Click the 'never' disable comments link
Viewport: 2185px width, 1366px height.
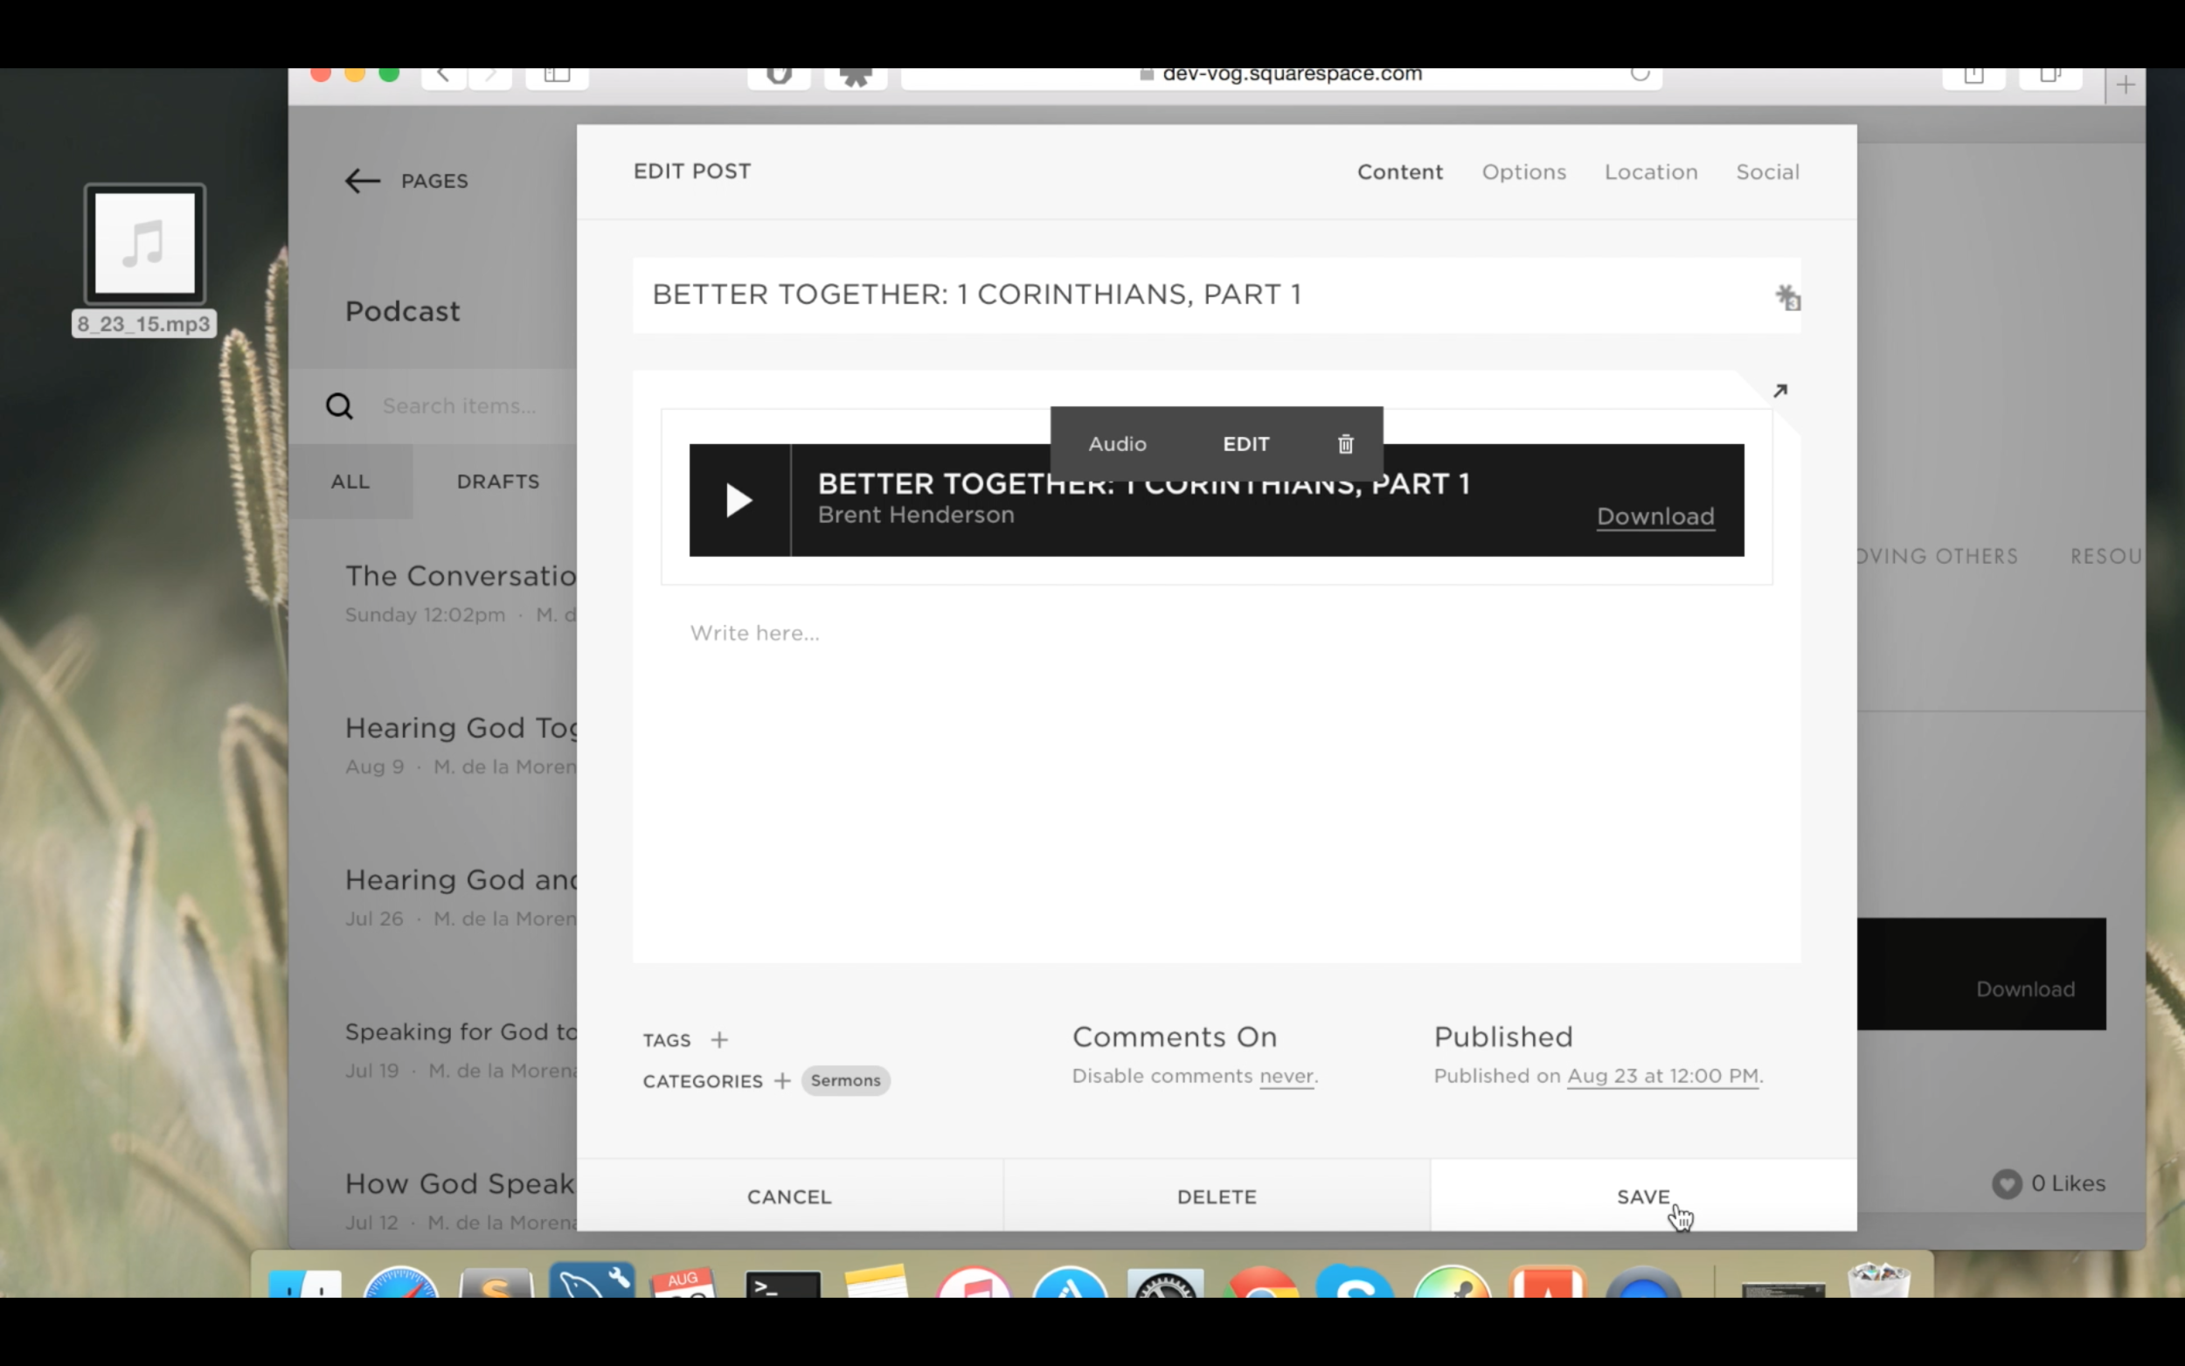1287,1076
